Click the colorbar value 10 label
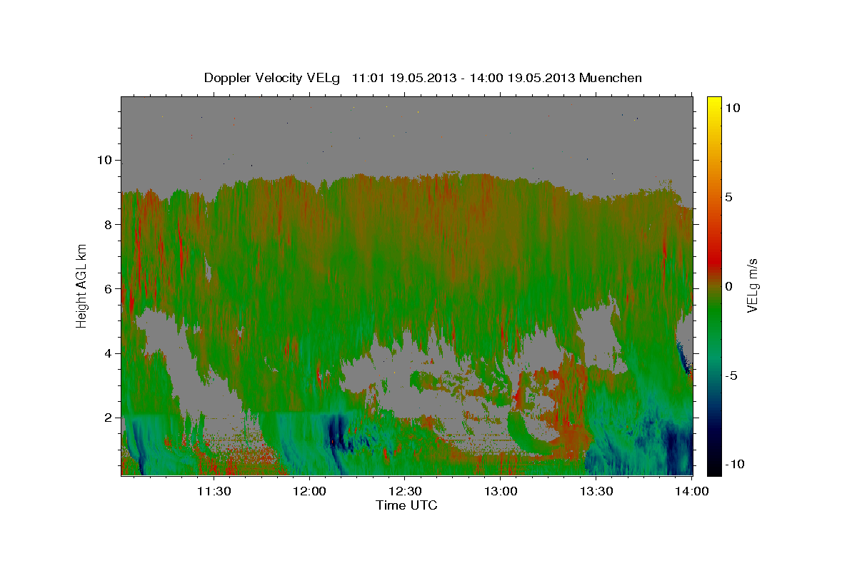The height and width of the screenshot is (571, 857). 733,108
